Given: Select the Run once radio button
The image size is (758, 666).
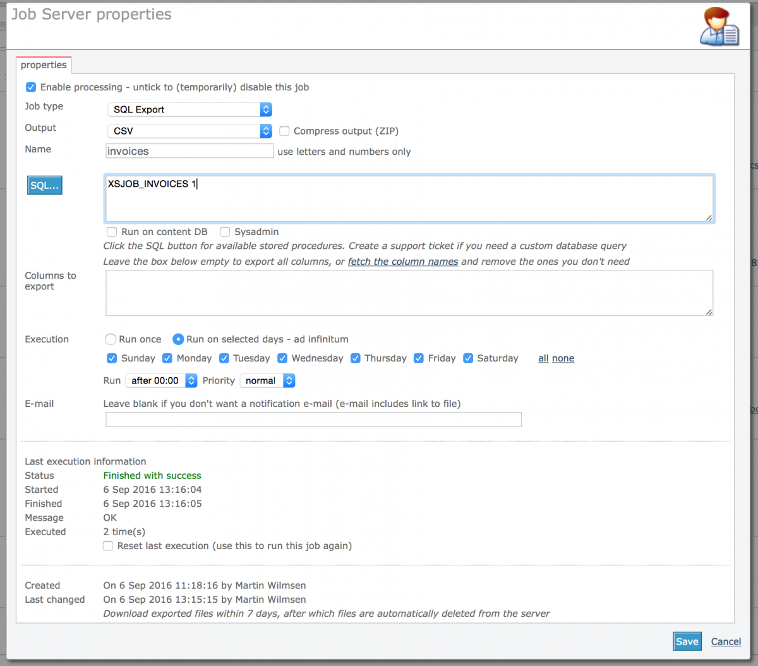Looking at the screenshot, I should [111, 339].
